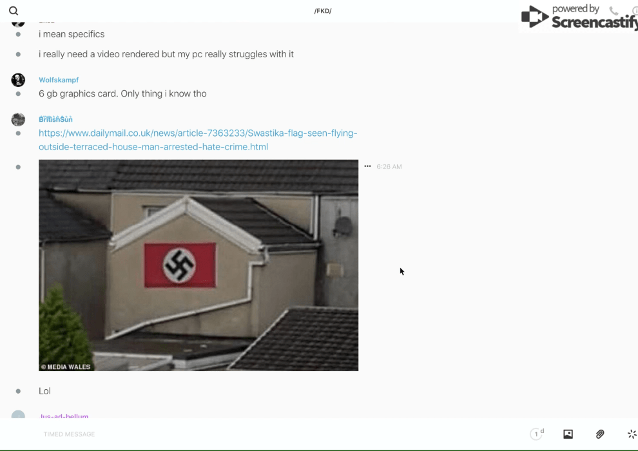Type in the Timed Message input field

click(258, 434)
